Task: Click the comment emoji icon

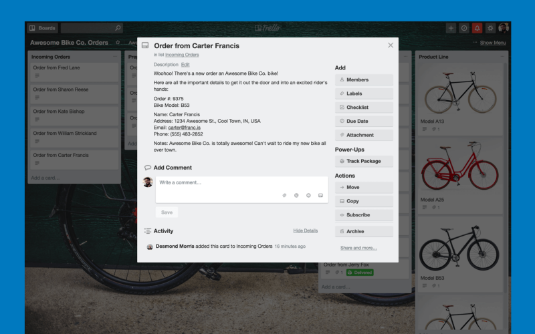Action: tap(308, 195)
